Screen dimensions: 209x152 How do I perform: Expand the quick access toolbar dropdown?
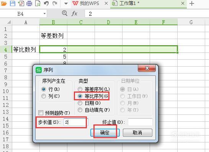[66, 3]
